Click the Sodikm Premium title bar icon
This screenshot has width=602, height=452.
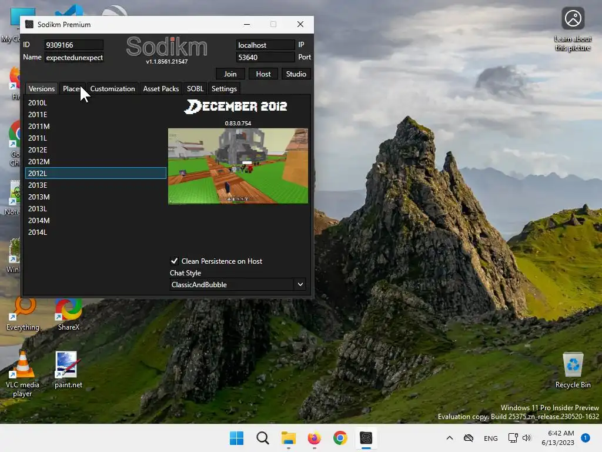[29, 24]
